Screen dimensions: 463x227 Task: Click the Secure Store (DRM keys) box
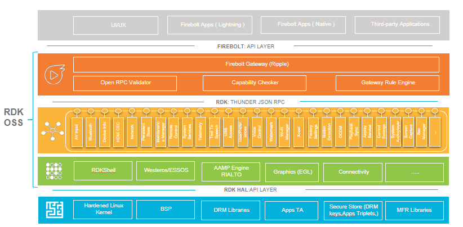tap(353, 210)
